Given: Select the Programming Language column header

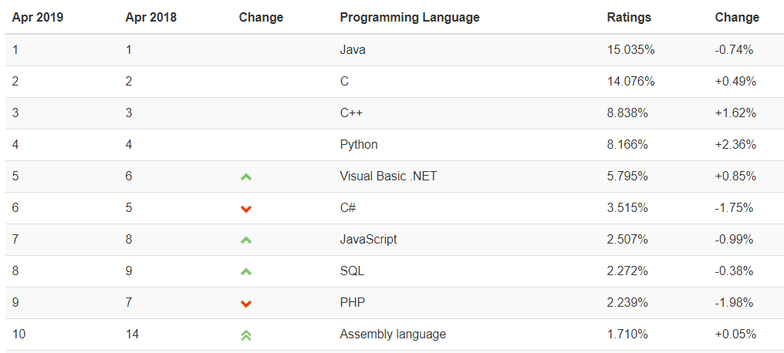Looking at the screenshot, I should point(410,18).
